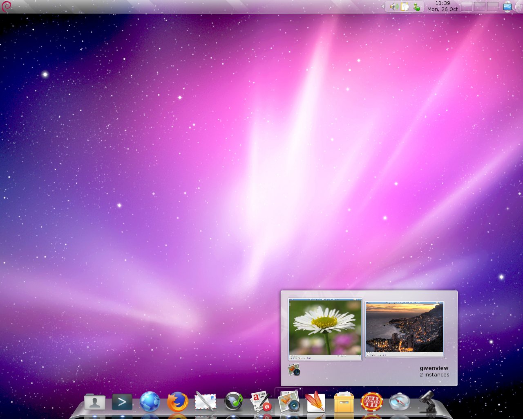Click the "2 instances" text in popup
This screenshot has height=419, width=523.
(x=434, y=375)
